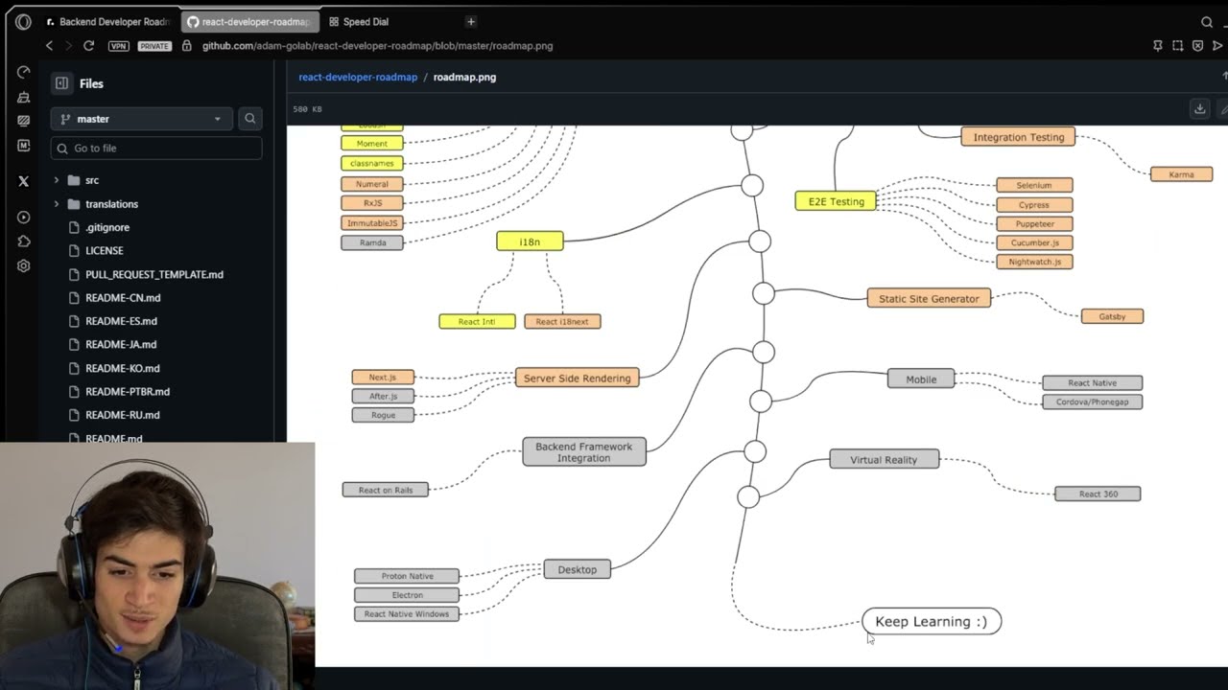The image size is (1228, 690).
Task: Open the extensions cube icon in sidebar
Action: (x=24, y=241)
